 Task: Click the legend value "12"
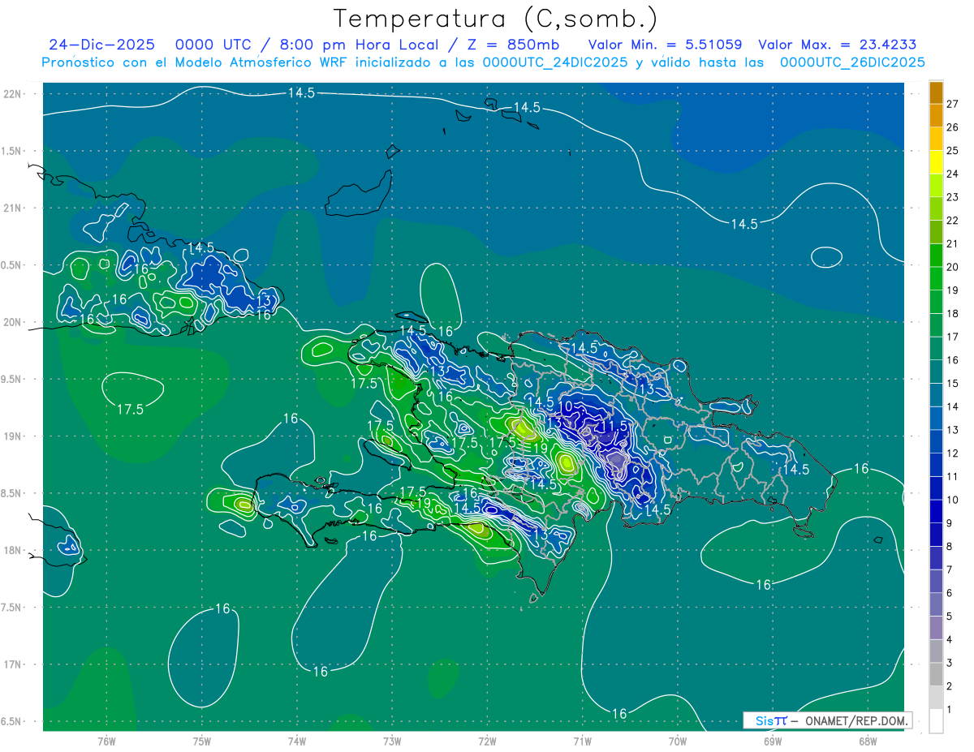pyautogui.click(x=953, y=453)
